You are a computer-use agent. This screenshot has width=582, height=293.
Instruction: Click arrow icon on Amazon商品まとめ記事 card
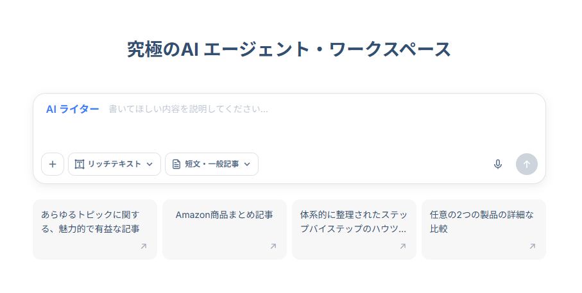[x=273, y=246]
